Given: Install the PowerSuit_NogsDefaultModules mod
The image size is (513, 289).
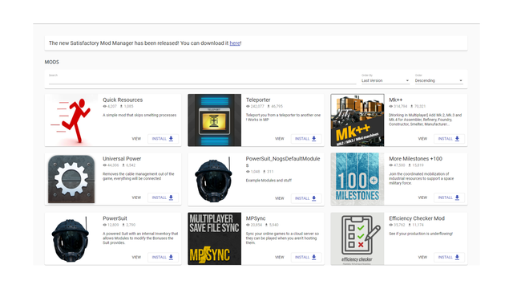Looking at the screenshot, I should (x=305, y=198).
